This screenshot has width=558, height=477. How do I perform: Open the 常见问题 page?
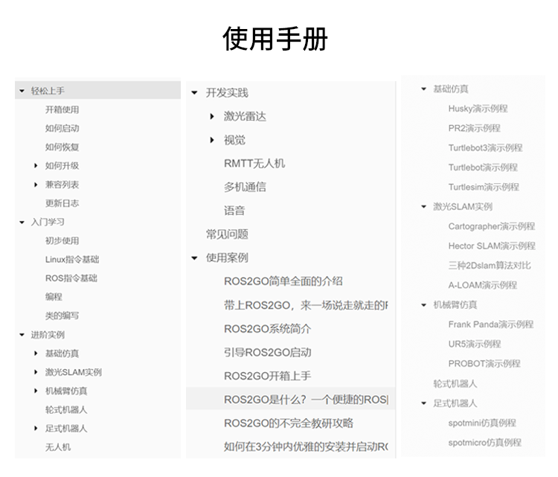227,234
